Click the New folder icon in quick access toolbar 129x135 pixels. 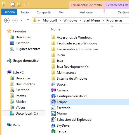point(19,4)
